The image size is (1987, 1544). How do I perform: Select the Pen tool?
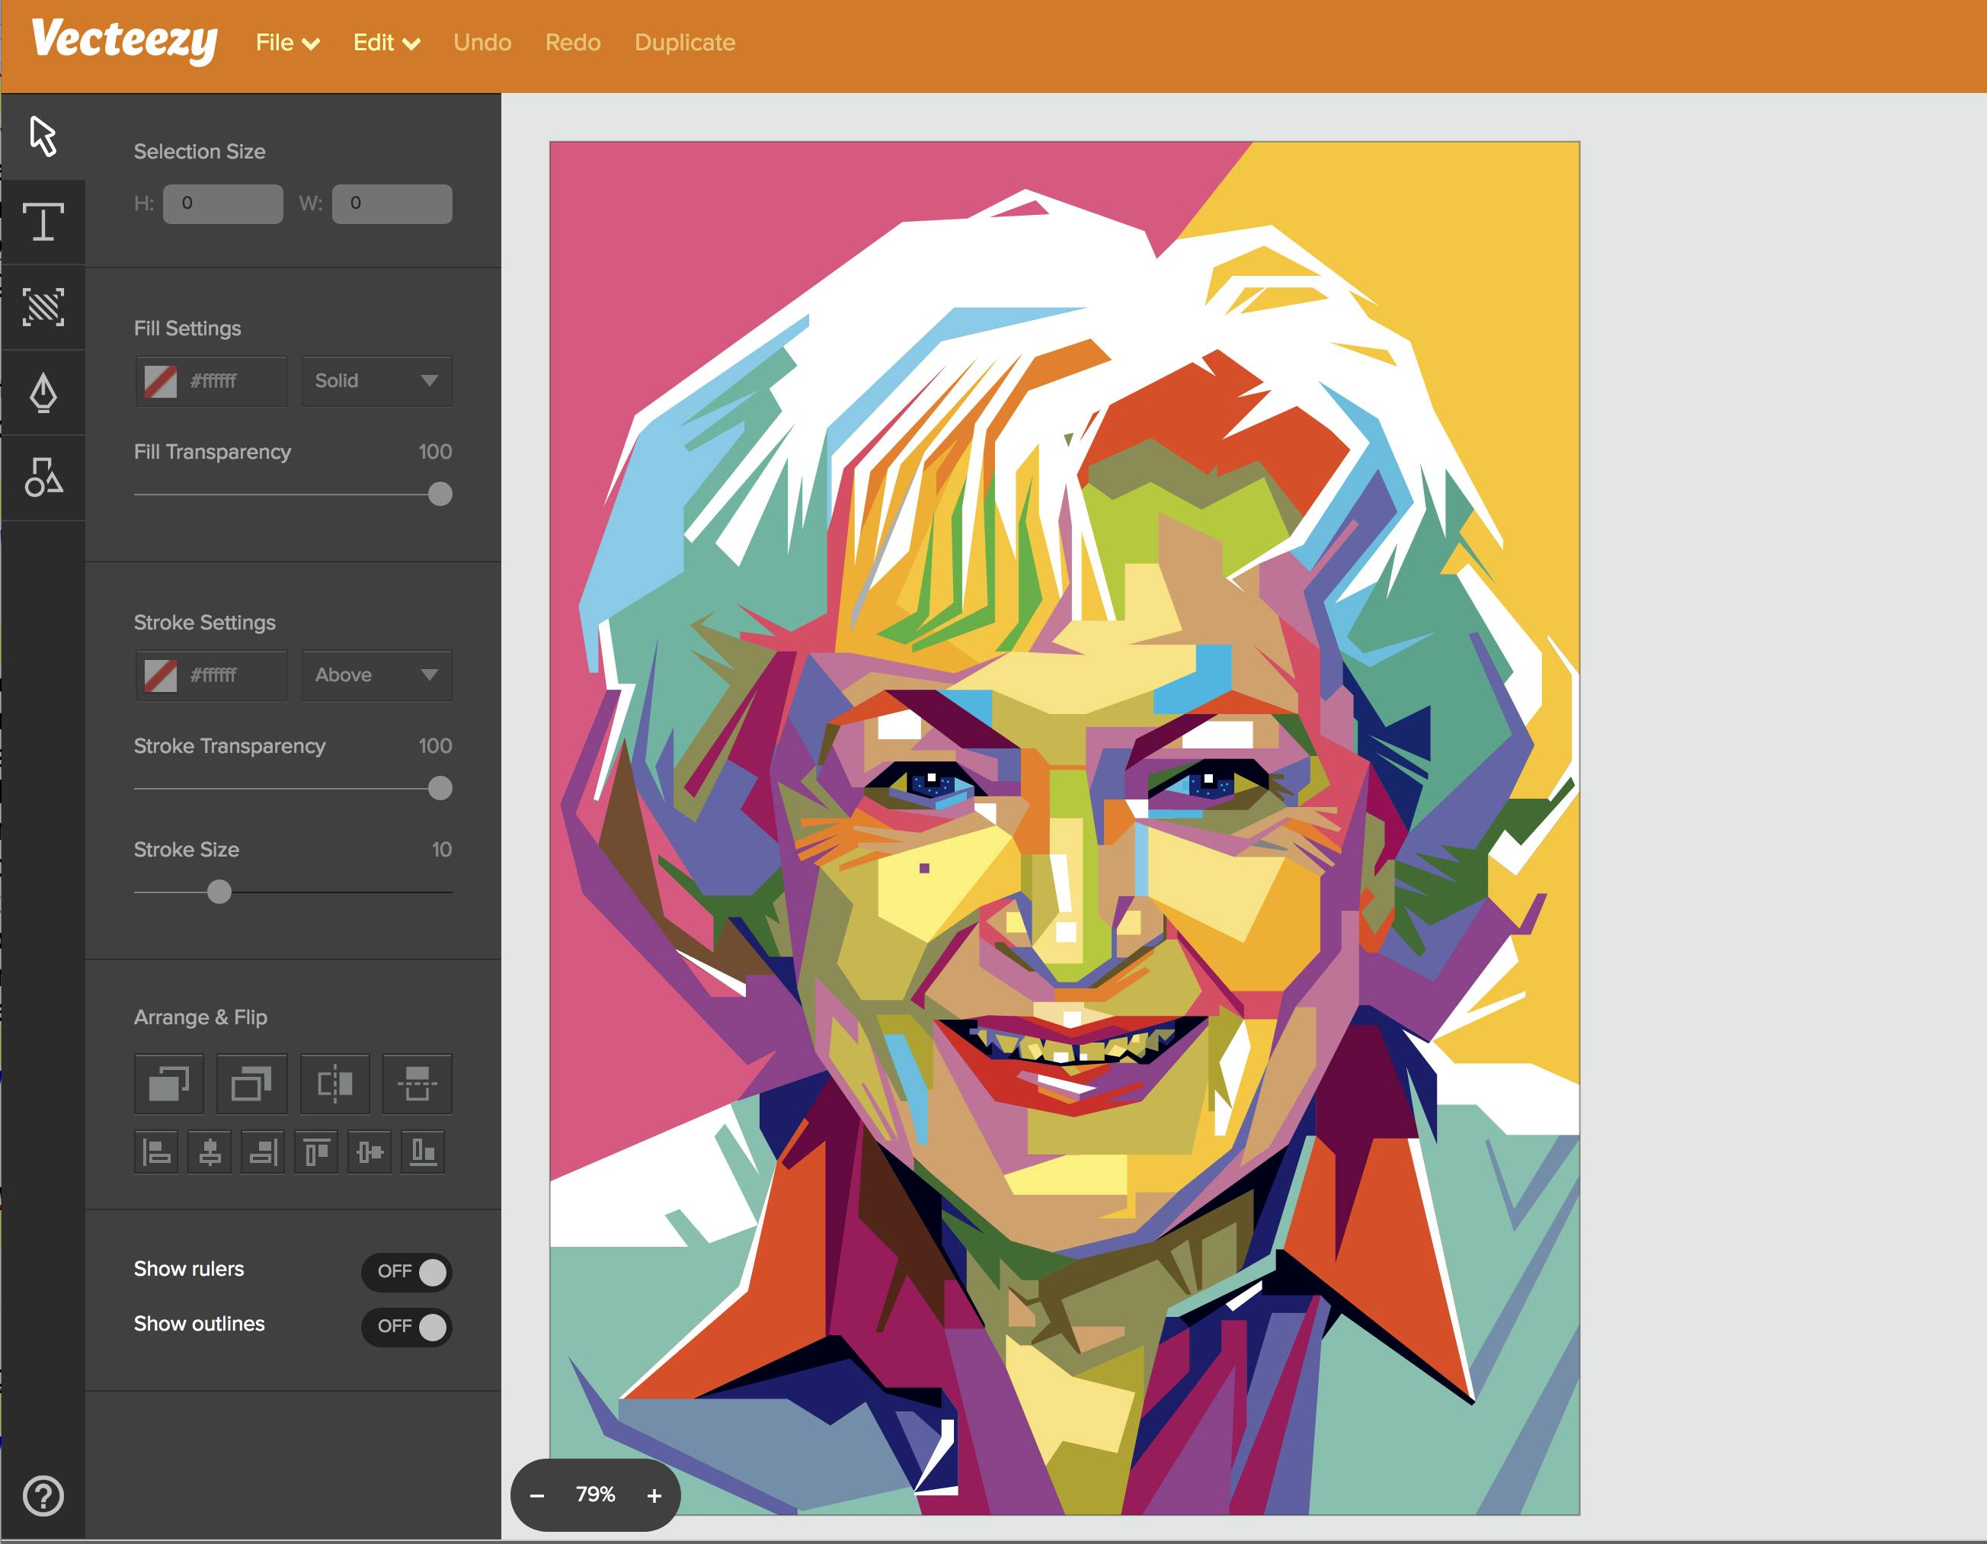point(43,392)
